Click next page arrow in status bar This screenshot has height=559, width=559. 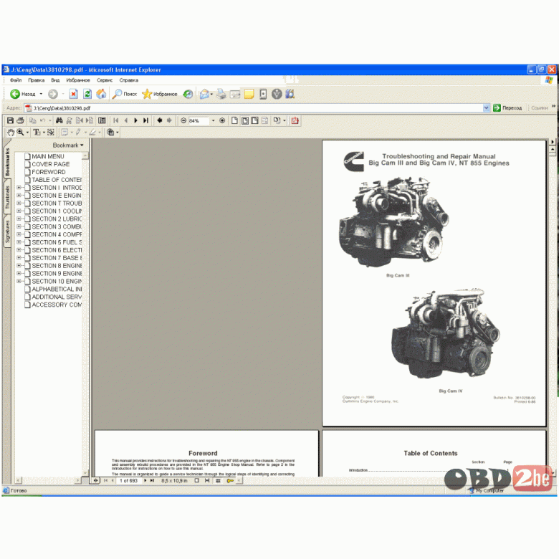[x=145, y=481]
